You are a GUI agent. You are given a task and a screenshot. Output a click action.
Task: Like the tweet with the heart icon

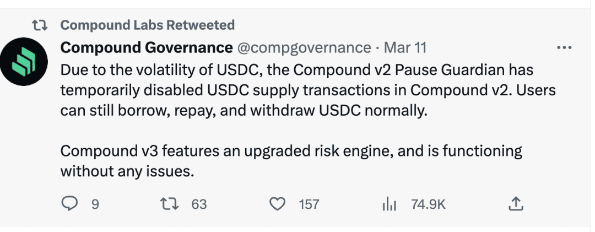click(277, 204)
